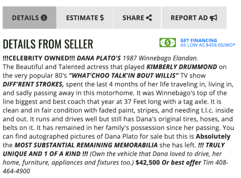Click the green dollar bill financing icon
This screenshot has height=178, width=241.
click(167, 43)
